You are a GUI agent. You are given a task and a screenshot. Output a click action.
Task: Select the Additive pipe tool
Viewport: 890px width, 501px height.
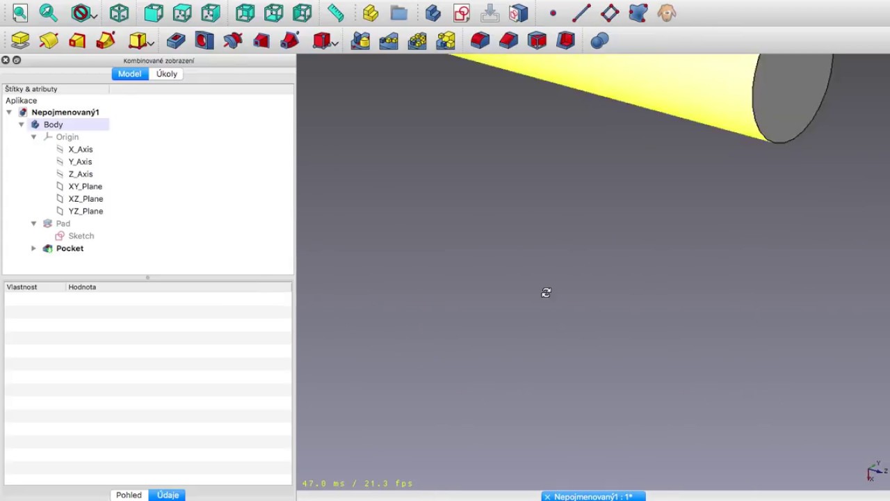(106, 40)
